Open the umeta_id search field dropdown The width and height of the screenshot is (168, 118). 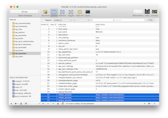(x=62, y=20)
